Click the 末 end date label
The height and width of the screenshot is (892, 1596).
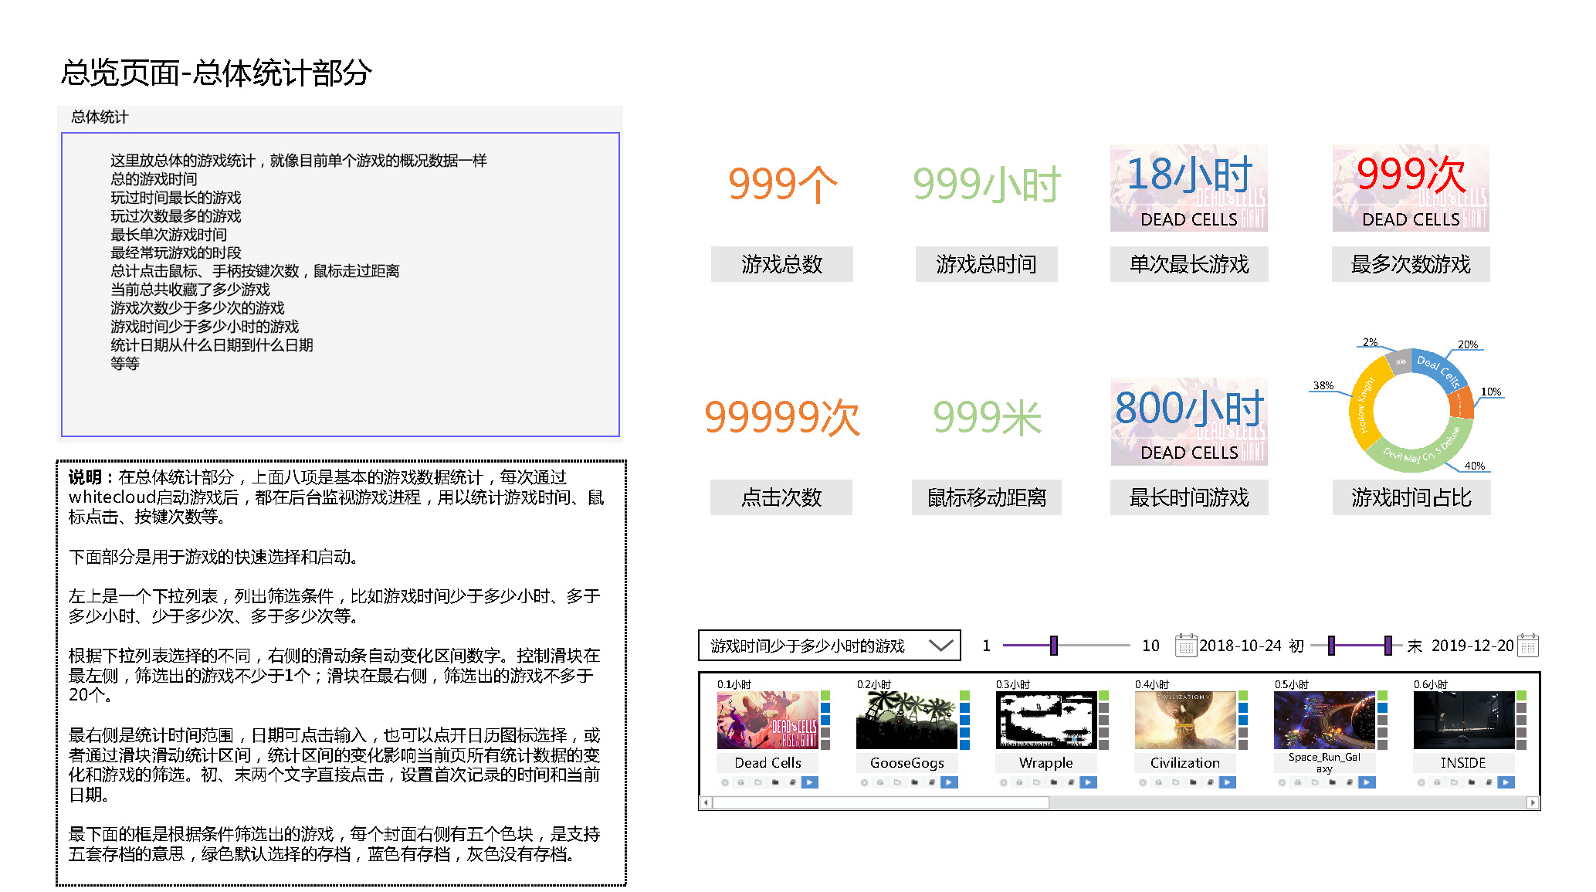[x=1414, y=646]
